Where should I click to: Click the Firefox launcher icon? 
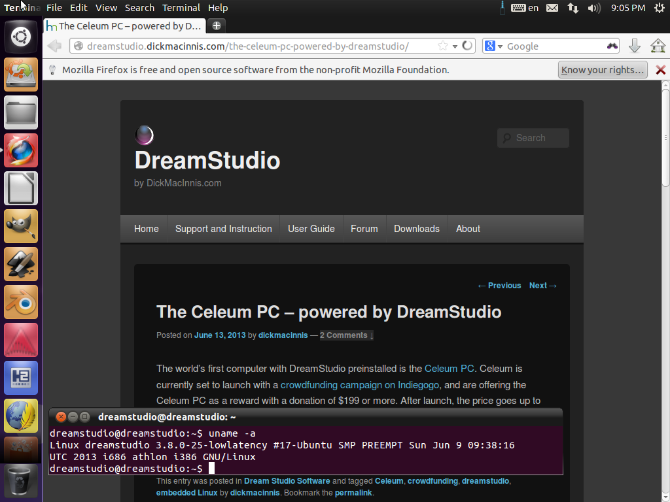pyautogui.click(x=20, y=151)
